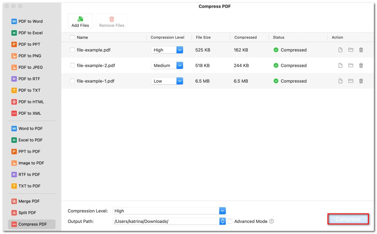
Task: Click the 518 KB file size value
Action: (x=202, y=65)
